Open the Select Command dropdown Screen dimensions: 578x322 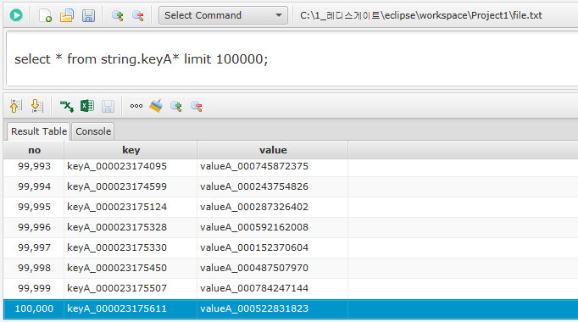tap(223, 15)
